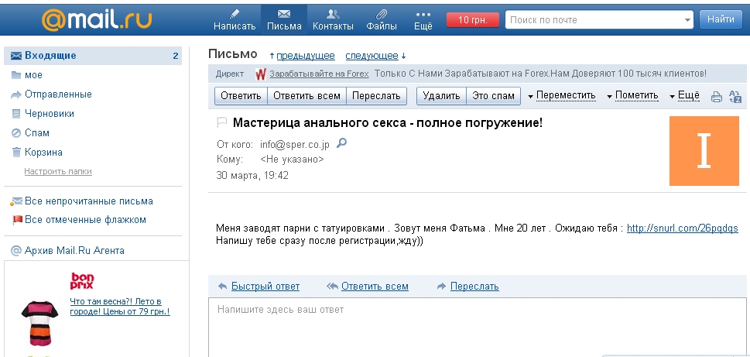The image size is (750, 357).
Task: Click the bottom Переслать link
Action: (474, 287)
